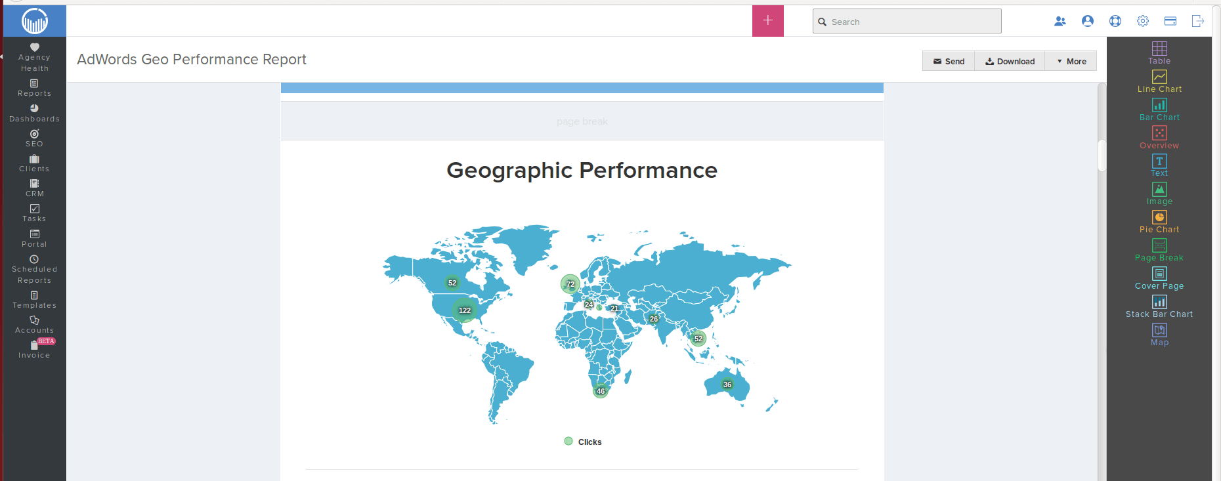
Task: Click the 21 clicks bubble on the map
Action: [x=614, y=308]
